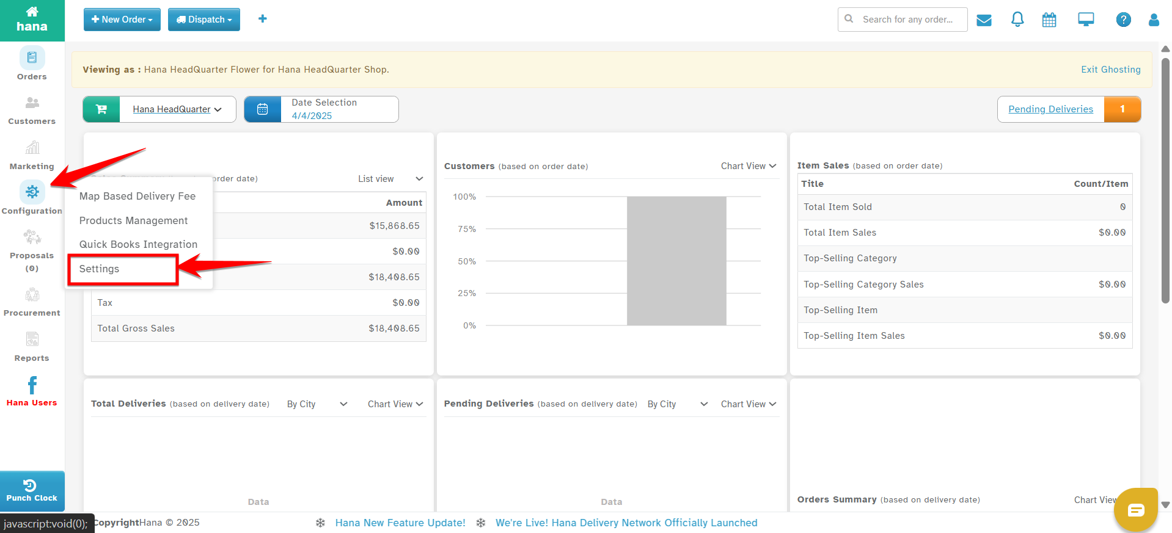Click the page vertical scrollbar thumb
The width and height of the screenshot is (1172, 533).
click(x=1165, y=180)
